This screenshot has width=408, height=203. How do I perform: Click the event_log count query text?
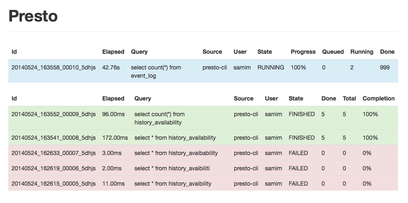click(156, 72)
